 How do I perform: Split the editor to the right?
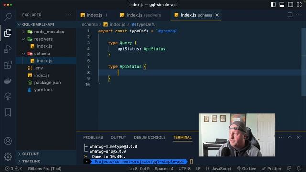click(x=290, y=15)
